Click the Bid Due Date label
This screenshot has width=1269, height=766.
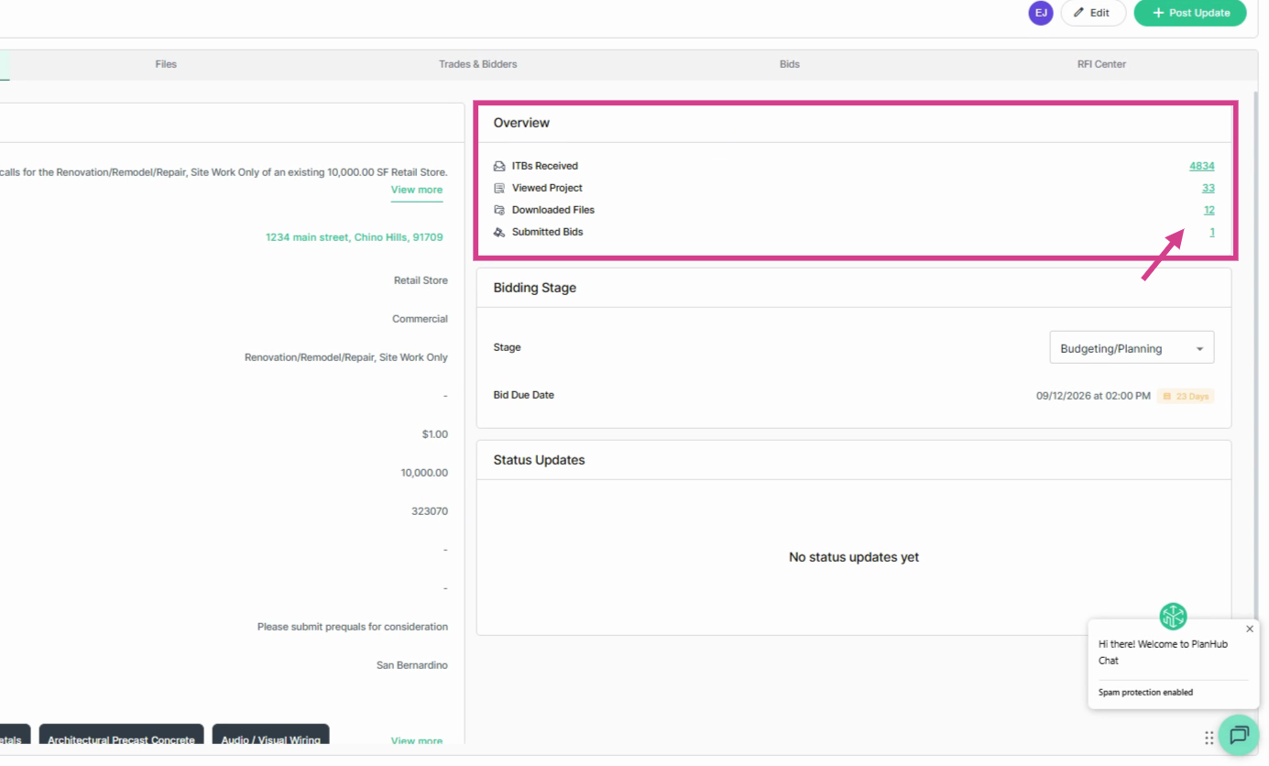point(523,395)
